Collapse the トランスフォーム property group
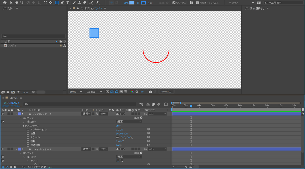Screen dimensions: 305x169 coord(20,126)
